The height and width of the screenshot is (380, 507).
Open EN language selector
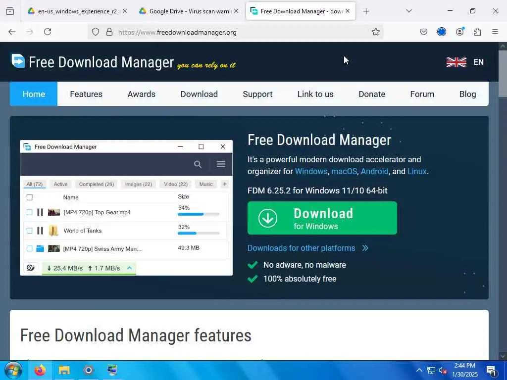(479, 62)
